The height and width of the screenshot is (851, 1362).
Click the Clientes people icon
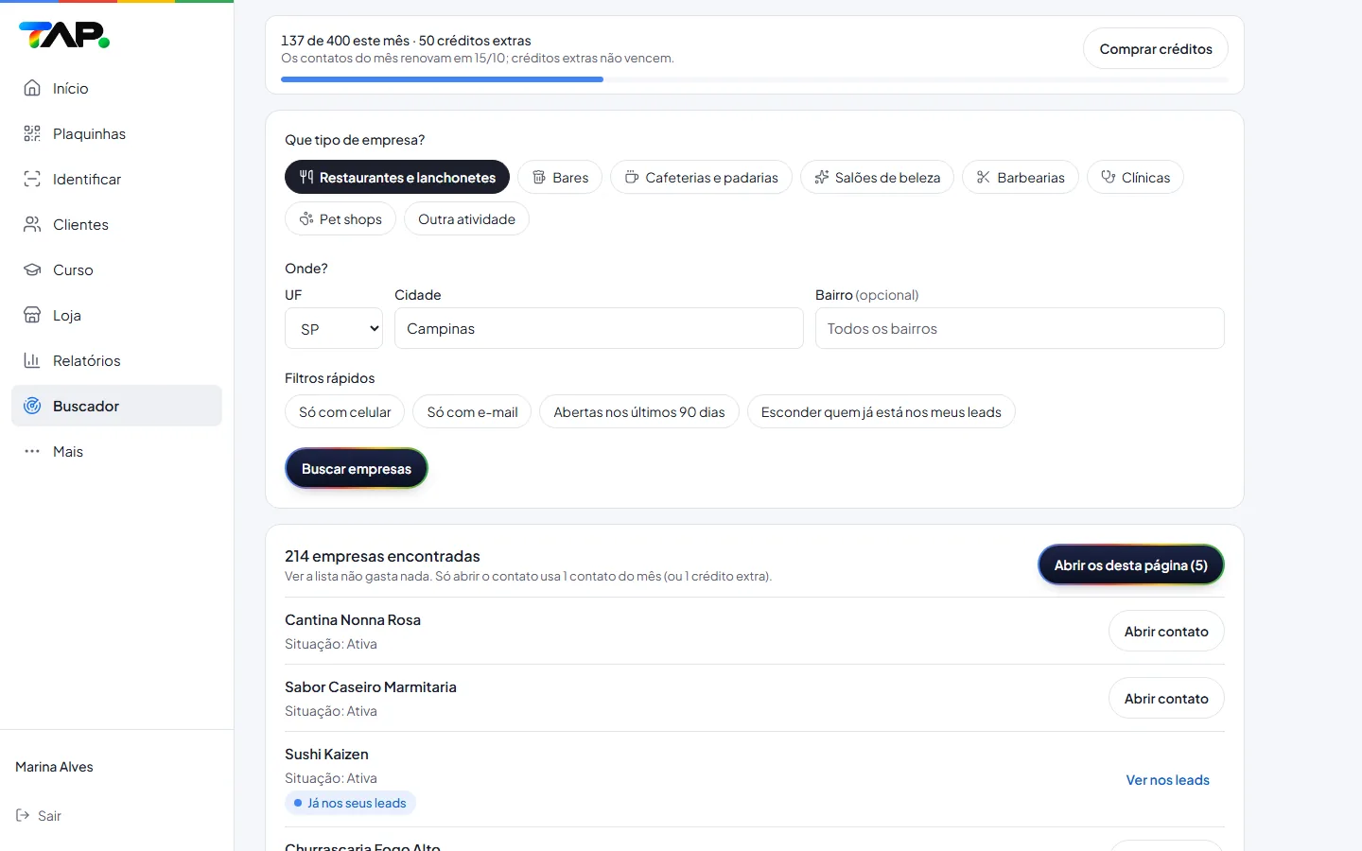click(32, 224)
